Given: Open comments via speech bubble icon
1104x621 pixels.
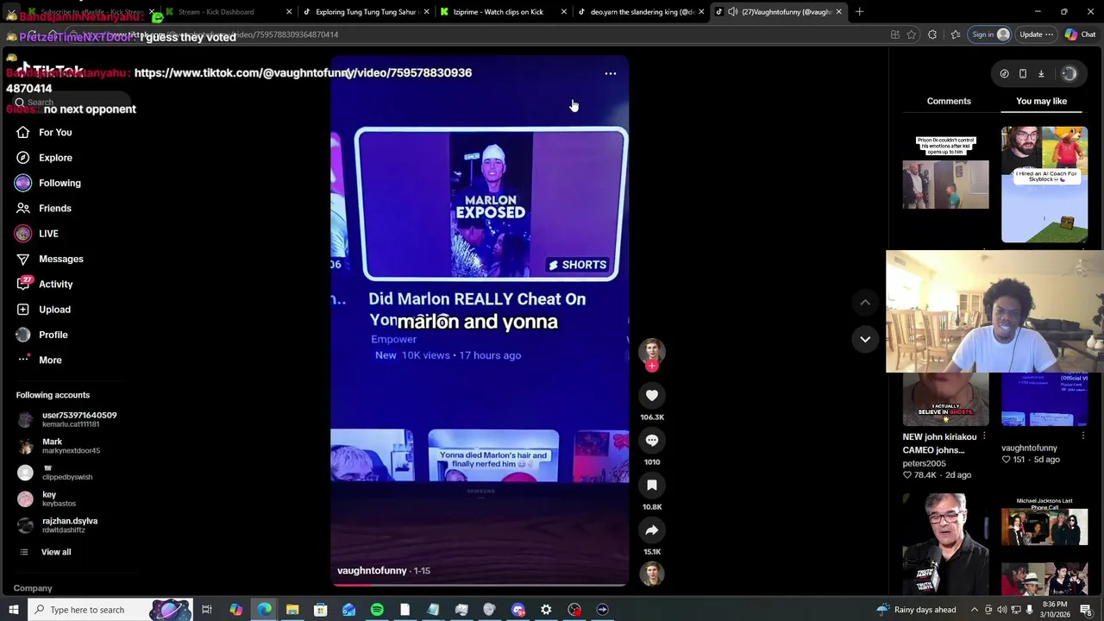Looking at the screenshot, I should pos(652,440).
